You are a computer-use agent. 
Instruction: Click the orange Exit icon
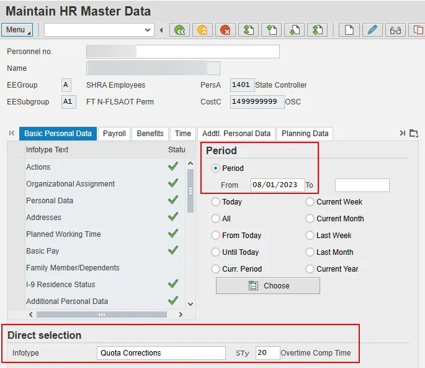click(x=202, y=30)
